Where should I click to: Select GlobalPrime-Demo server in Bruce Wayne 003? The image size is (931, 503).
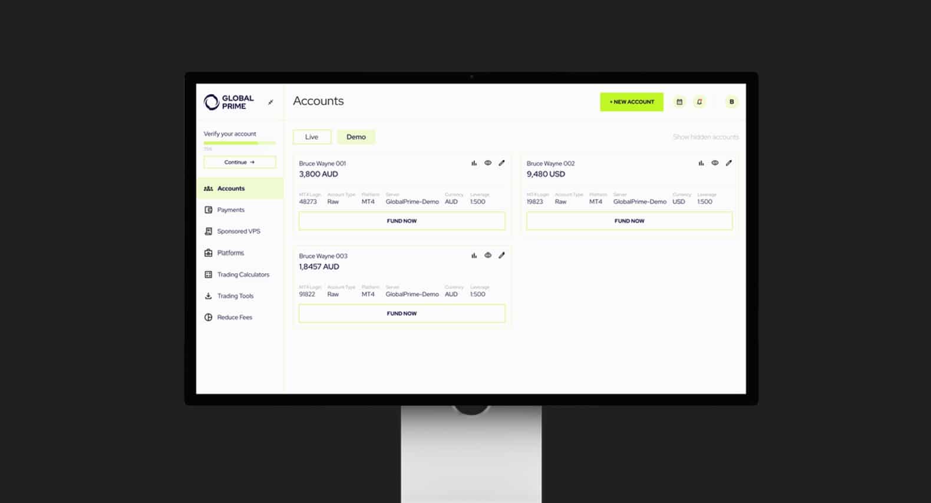tap(412, 294)
